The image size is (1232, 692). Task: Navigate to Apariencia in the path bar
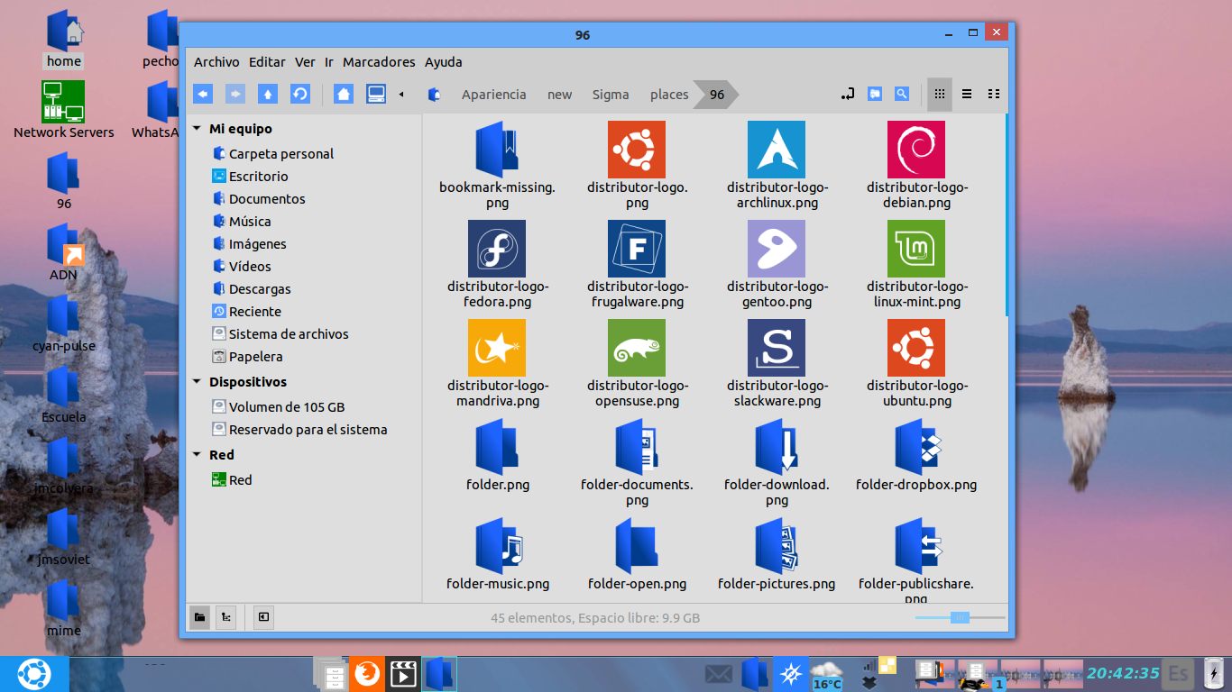[x=493, y=95]
